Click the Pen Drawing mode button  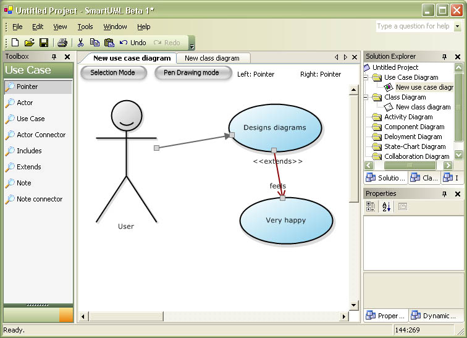coord(192,73)
